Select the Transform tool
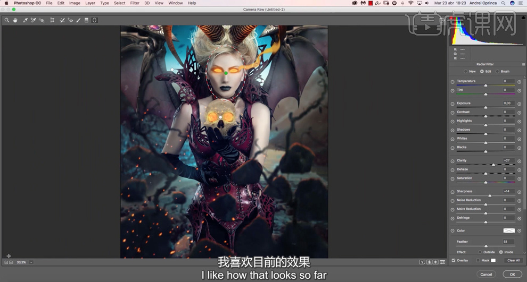Image resolution: width=527 pixels, height=282 pixels. tap(52, 20)
